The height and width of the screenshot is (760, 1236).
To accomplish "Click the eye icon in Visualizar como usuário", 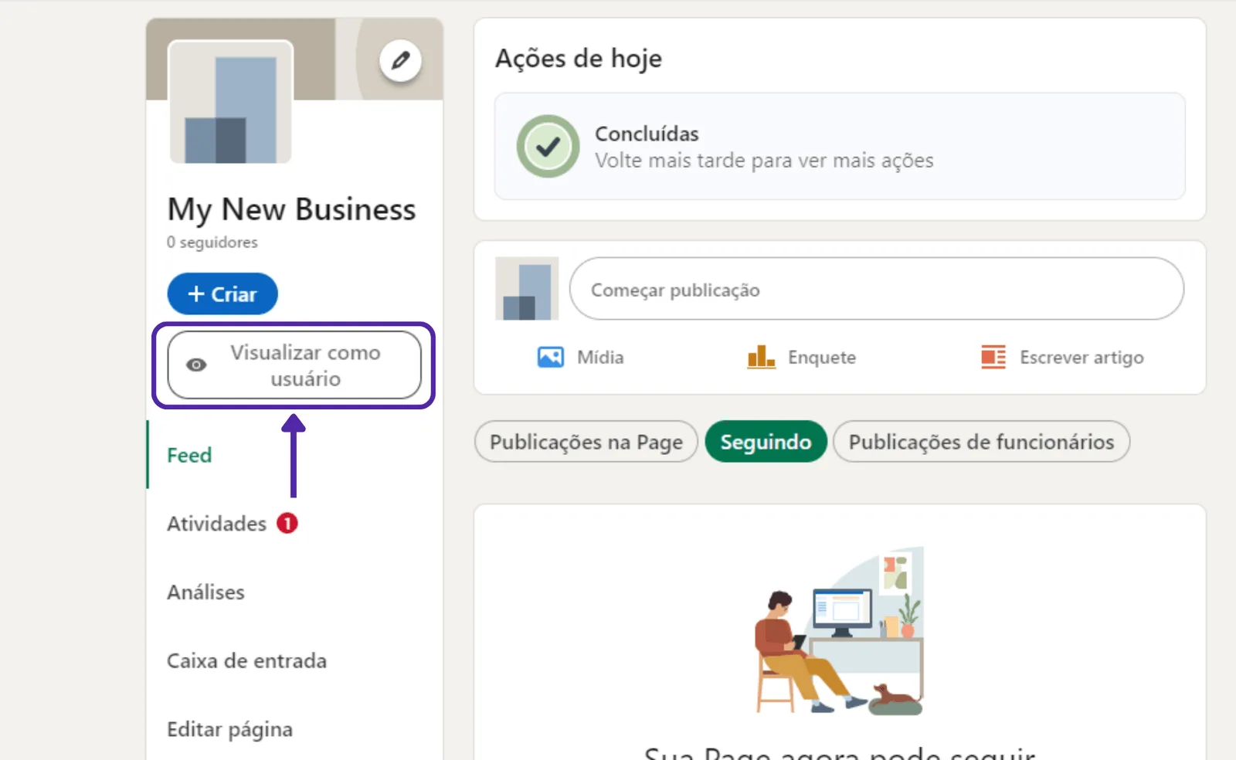I will 196,365.
